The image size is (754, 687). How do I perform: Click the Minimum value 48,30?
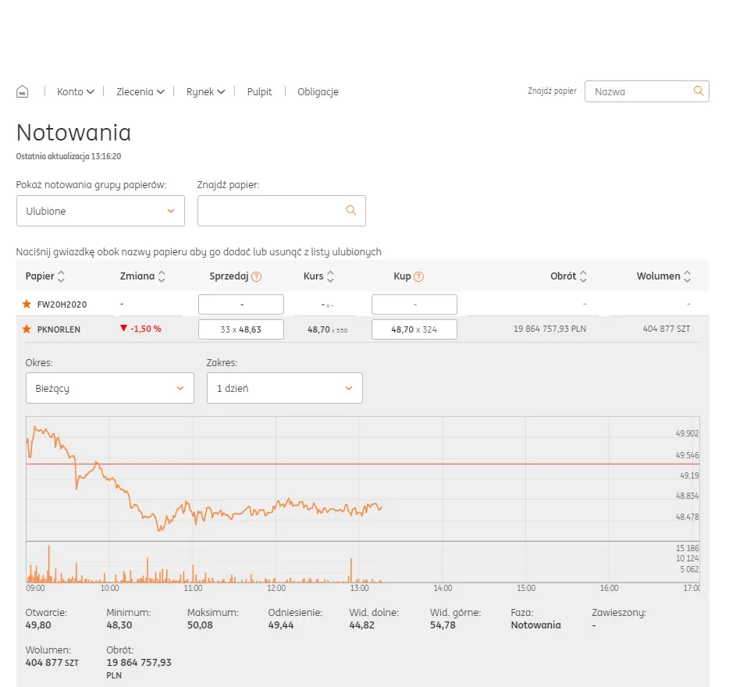point(119,625)
